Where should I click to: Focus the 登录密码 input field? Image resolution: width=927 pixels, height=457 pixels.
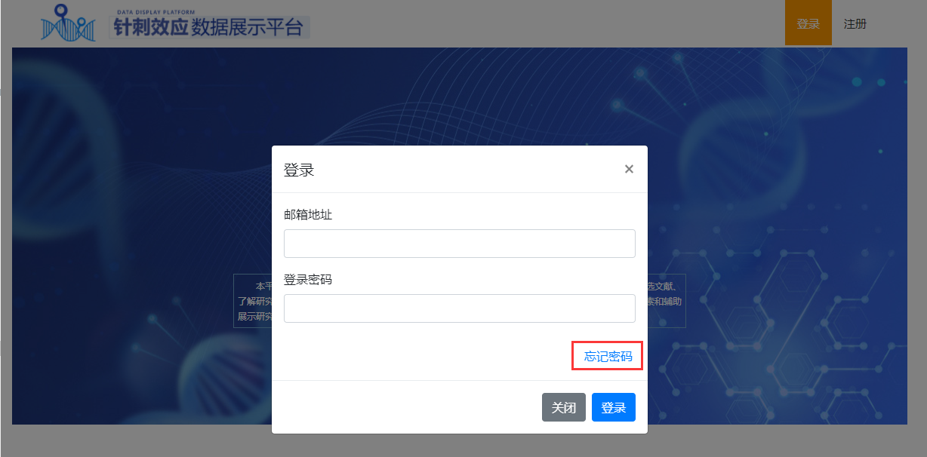pos(460,308)
